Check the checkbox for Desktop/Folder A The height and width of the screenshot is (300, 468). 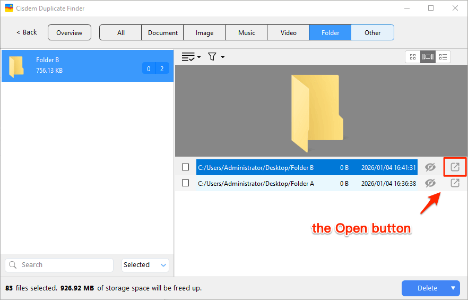click(x=185, y=183)
